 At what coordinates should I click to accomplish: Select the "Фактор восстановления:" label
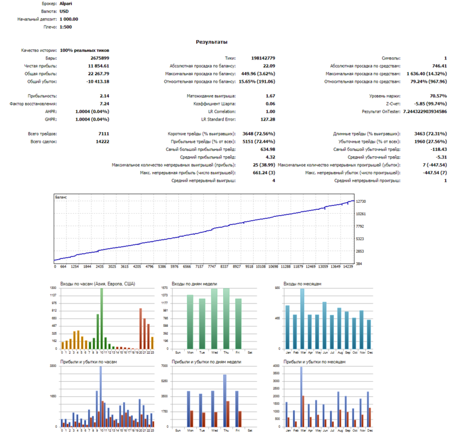click(33, 104)
